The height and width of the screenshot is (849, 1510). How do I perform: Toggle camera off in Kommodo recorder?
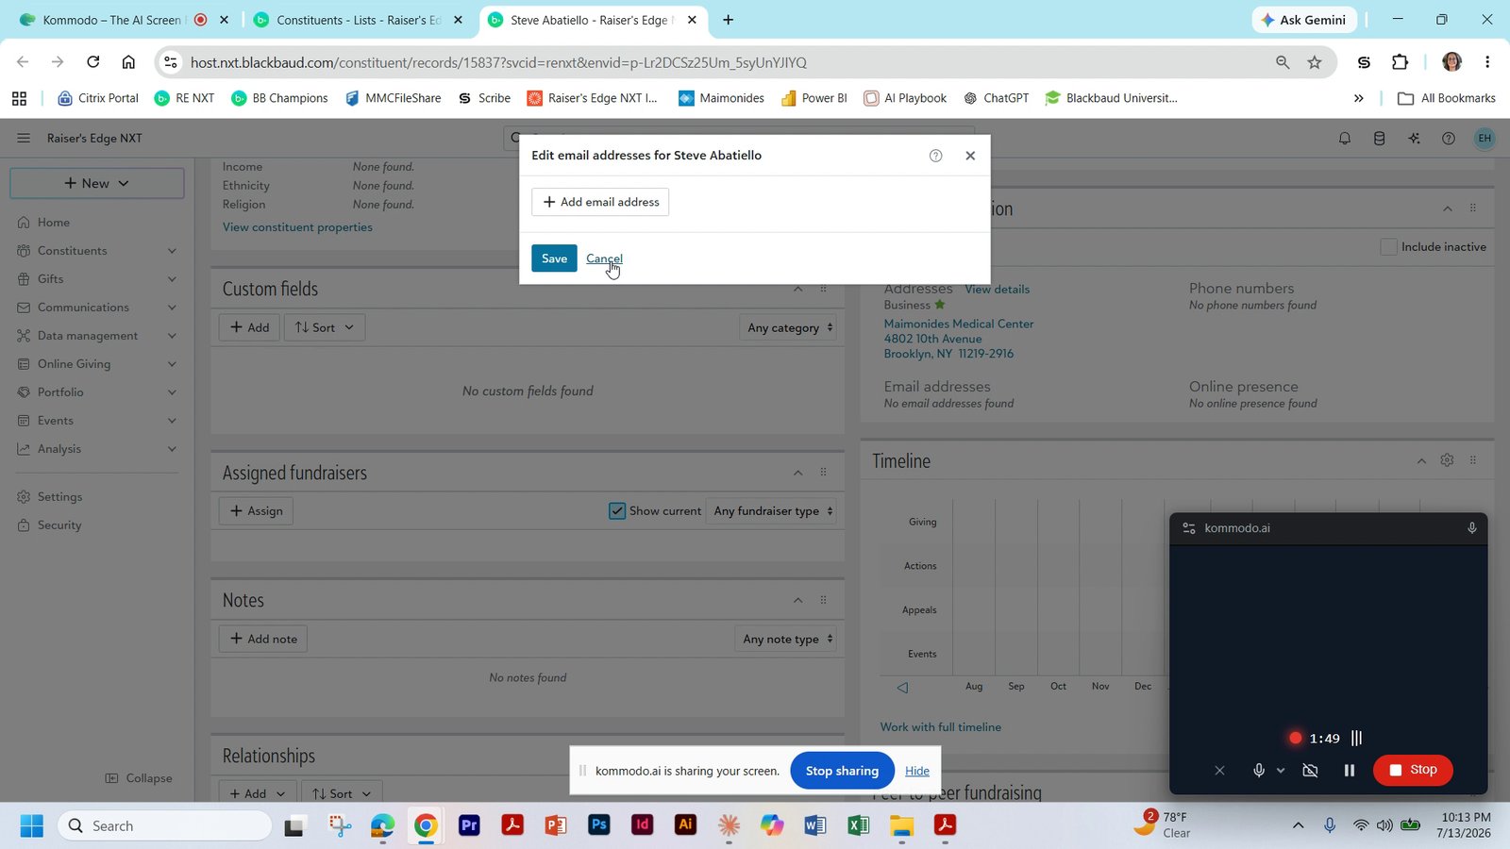[x=1310, y=771]
